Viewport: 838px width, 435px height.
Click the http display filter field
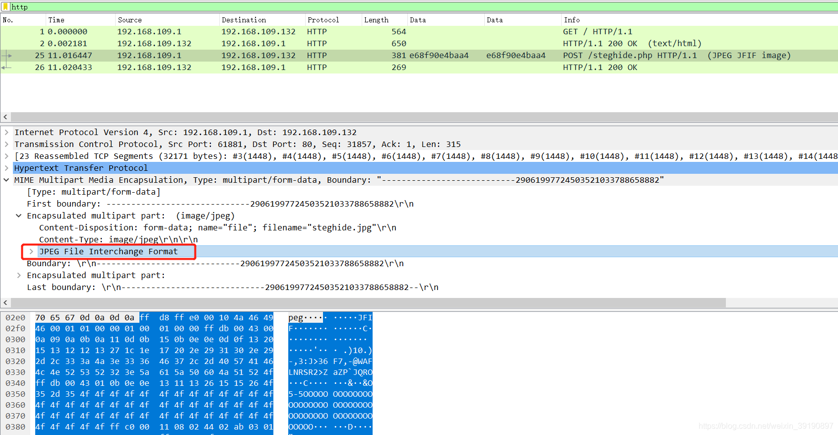[x=424, y=6]
